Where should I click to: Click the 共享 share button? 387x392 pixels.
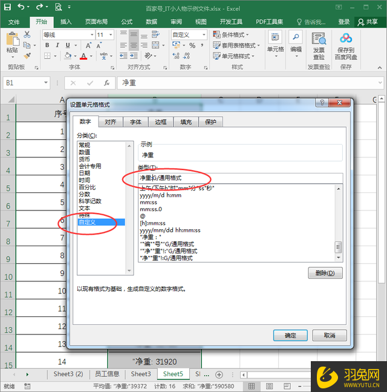tap(368, 22)
